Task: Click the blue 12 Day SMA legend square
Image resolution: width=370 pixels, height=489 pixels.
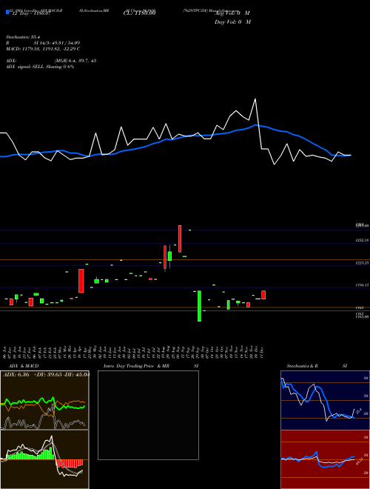Action: click(7, 13)
